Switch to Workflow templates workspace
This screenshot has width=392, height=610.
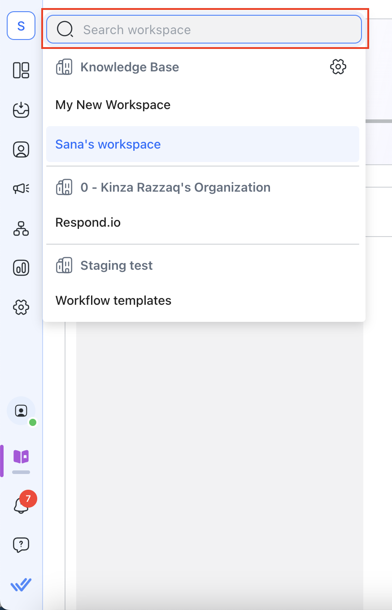[113, 300]
